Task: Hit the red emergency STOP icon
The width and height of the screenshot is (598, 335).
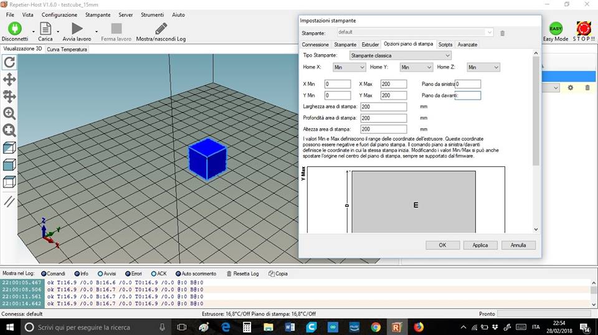Action: point(584,29)
